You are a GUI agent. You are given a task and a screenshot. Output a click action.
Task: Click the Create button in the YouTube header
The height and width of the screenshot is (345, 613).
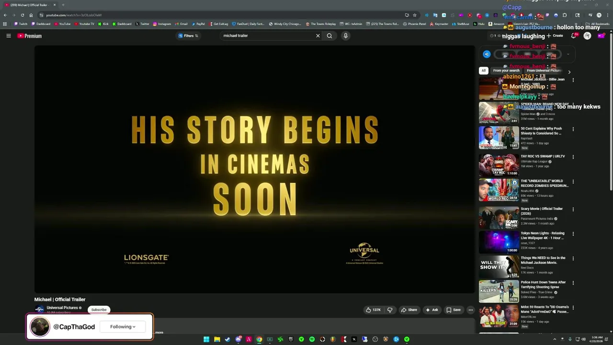[x=555, y=35]
